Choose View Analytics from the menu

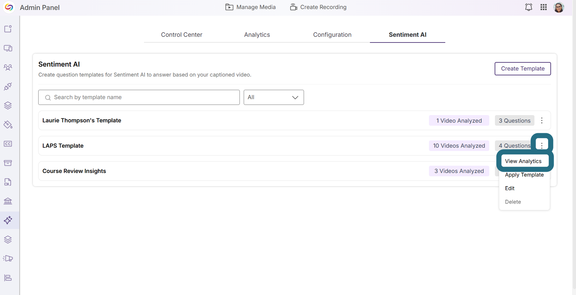pos(523,161)
